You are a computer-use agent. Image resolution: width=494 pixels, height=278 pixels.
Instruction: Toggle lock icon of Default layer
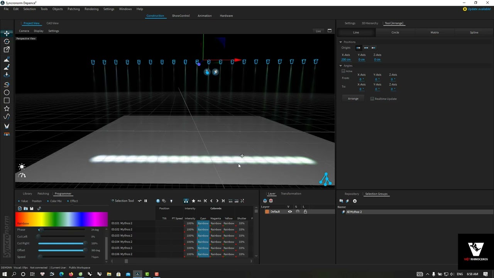coord(305,212)
